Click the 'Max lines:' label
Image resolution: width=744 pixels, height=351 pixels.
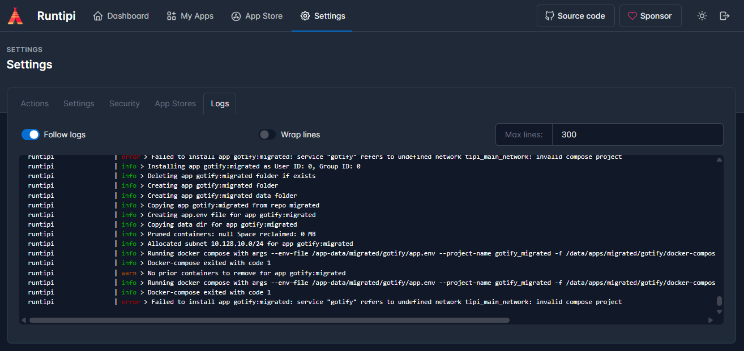[x=524, y=135]
